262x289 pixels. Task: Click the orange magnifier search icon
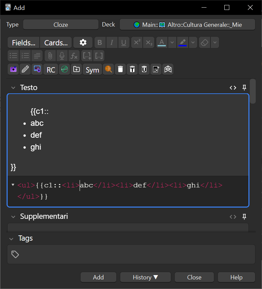coord(108,70)
